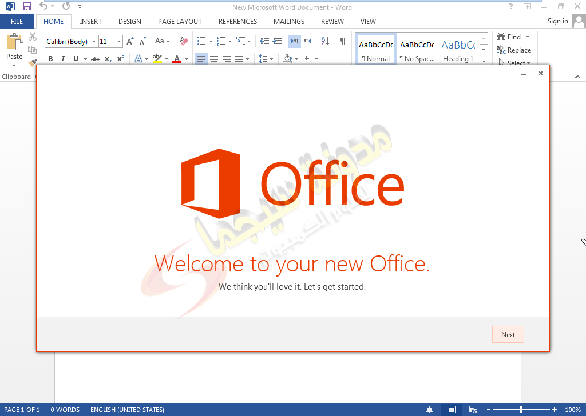The width and height of the screenshot is (586, 416).
Task: Switch to the PAGE LAYOUT tab
Action: pos(180,22)
